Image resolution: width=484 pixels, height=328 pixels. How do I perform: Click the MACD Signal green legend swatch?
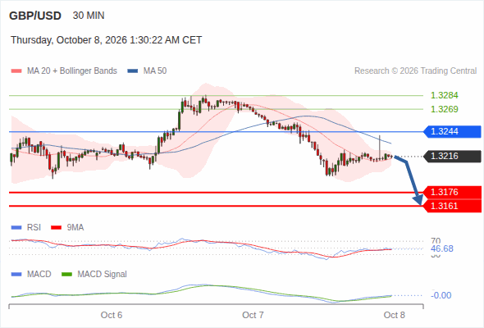coord(66,275)
